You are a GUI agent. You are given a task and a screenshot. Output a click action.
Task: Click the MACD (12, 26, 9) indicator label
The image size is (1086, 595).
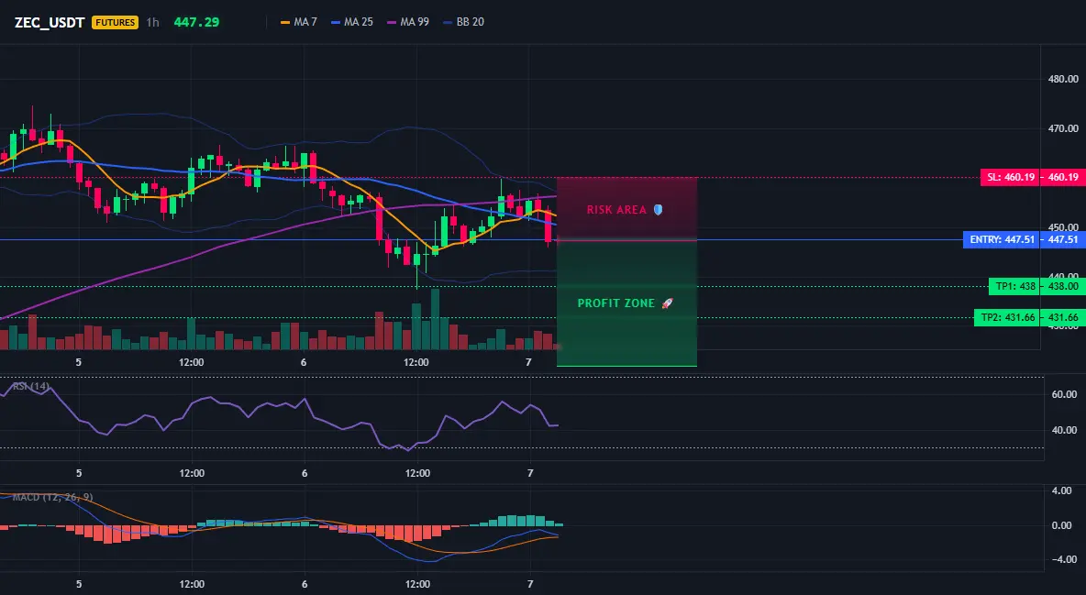coord(52,497)
